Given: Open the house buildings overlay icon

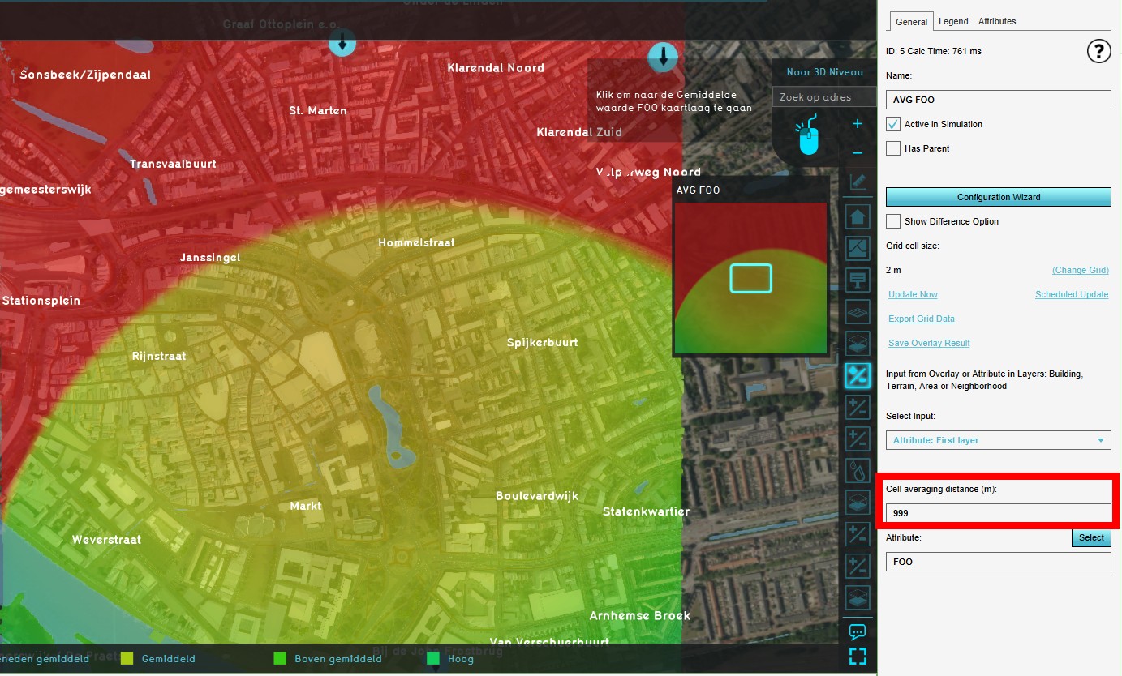Looking at the screenshot, I should pyautogui.click(x=858, y=216).
